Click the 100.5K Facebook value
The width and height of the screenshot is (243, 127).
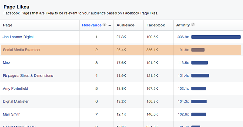click(152, 37)
